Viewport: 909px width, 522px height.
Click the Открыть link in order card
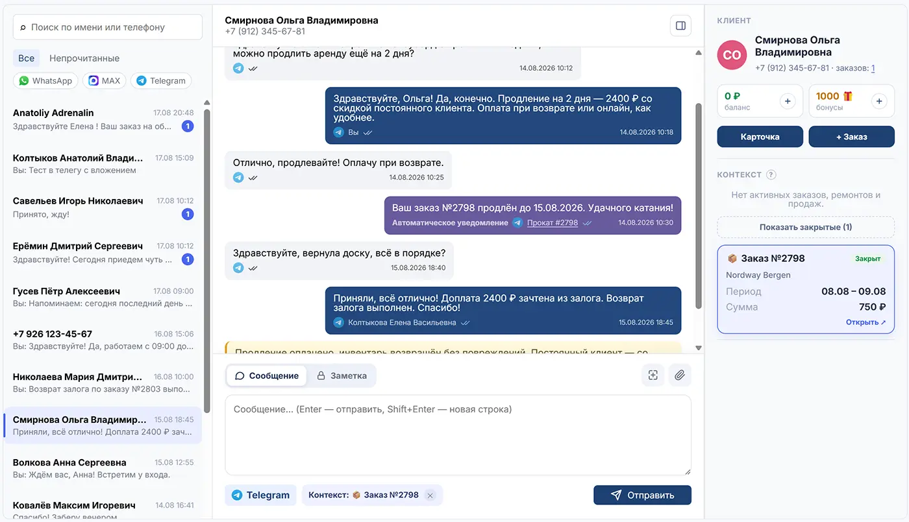(x=865, y=322)
